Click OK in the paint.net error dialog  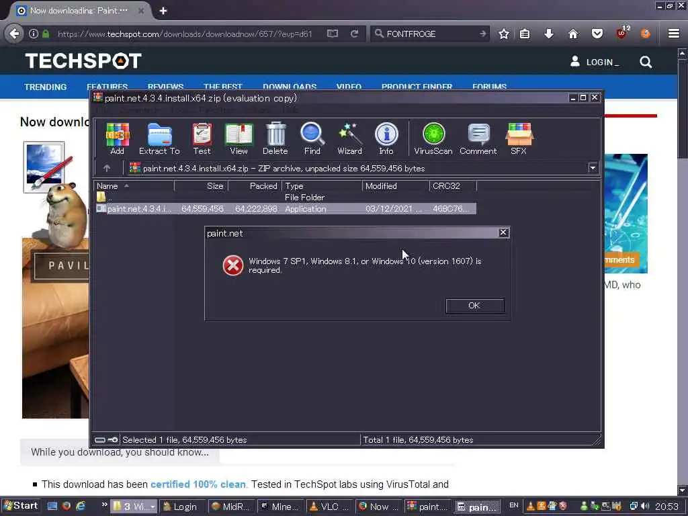point(475,306)
